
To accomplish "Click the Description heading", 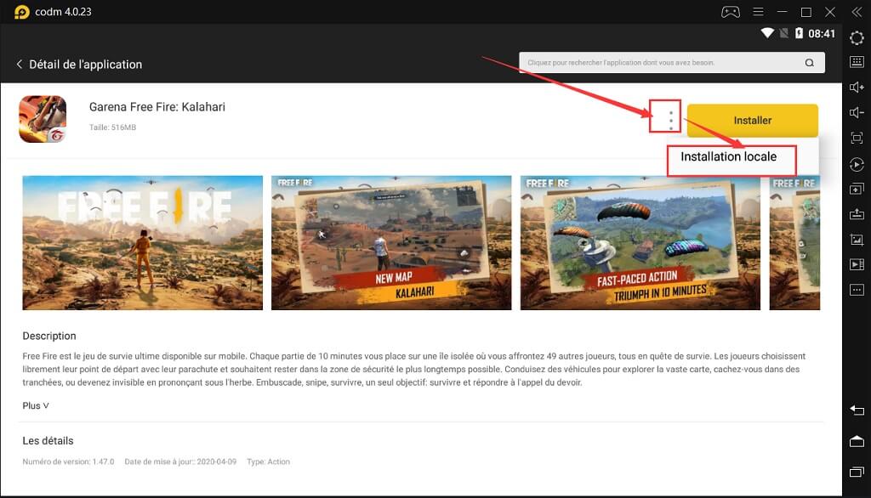I will click(x=48, y=336).
